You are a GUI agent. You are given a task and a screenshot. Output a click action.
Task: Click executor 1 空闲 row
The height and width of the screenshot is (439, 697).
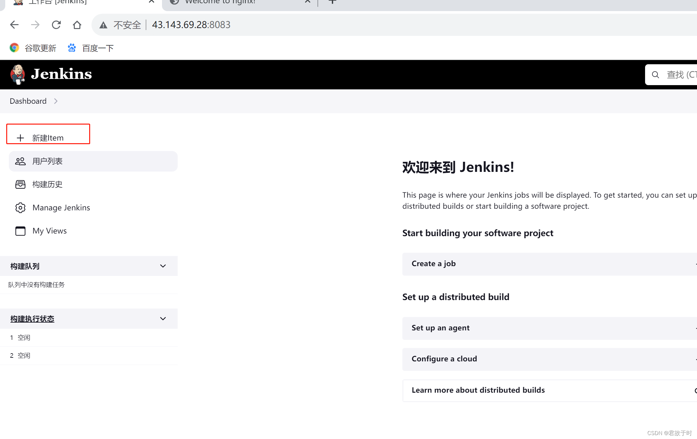[89, 338]
